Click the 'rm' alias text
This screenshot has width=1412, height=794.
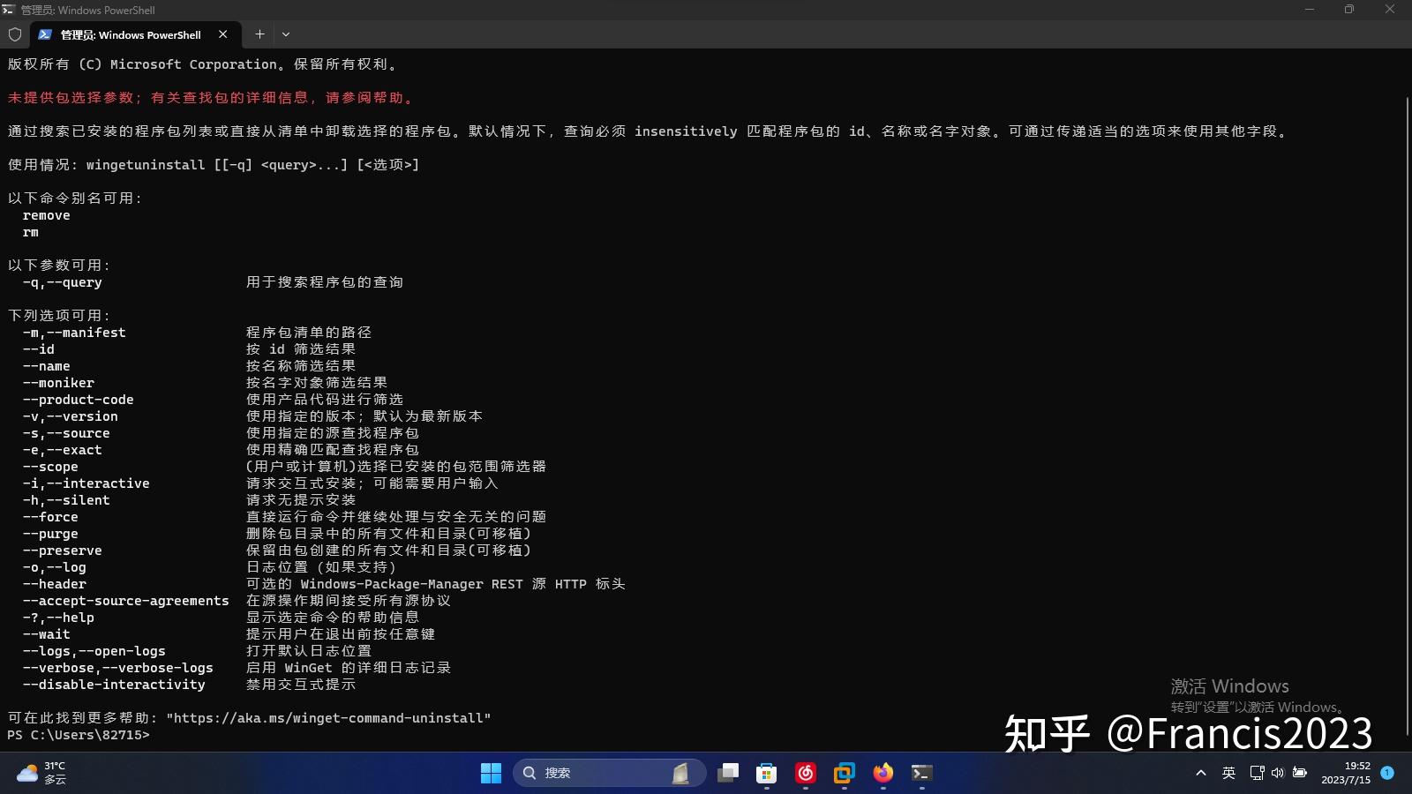(x=31, y=232)
